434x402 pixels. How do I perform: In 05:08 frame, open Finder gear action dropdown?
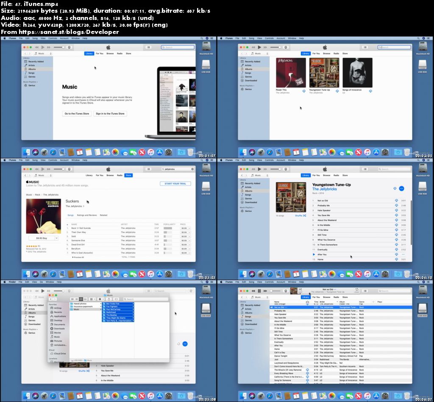tap(101, 299)
